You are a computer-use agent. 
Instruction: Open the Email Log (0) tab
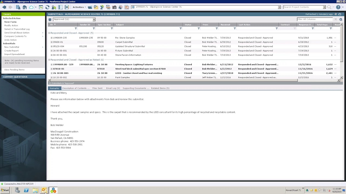pos(113,88)
